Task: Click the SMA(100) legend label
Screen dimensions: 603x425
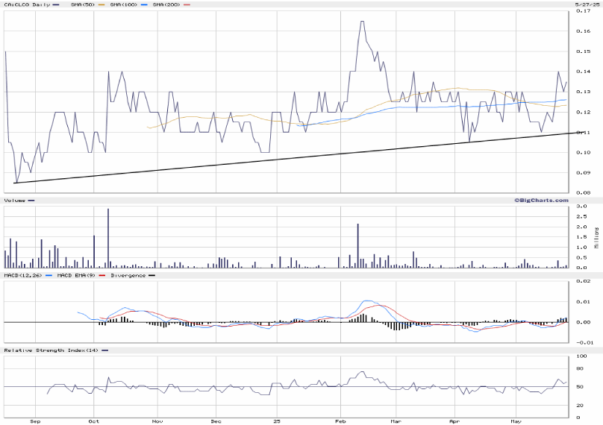Action: click(x=125, y=4)
